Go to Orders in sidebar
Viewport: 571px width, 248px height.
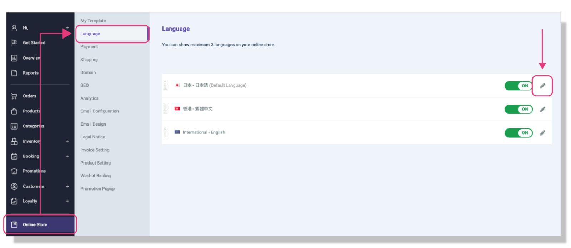point(30,96)
